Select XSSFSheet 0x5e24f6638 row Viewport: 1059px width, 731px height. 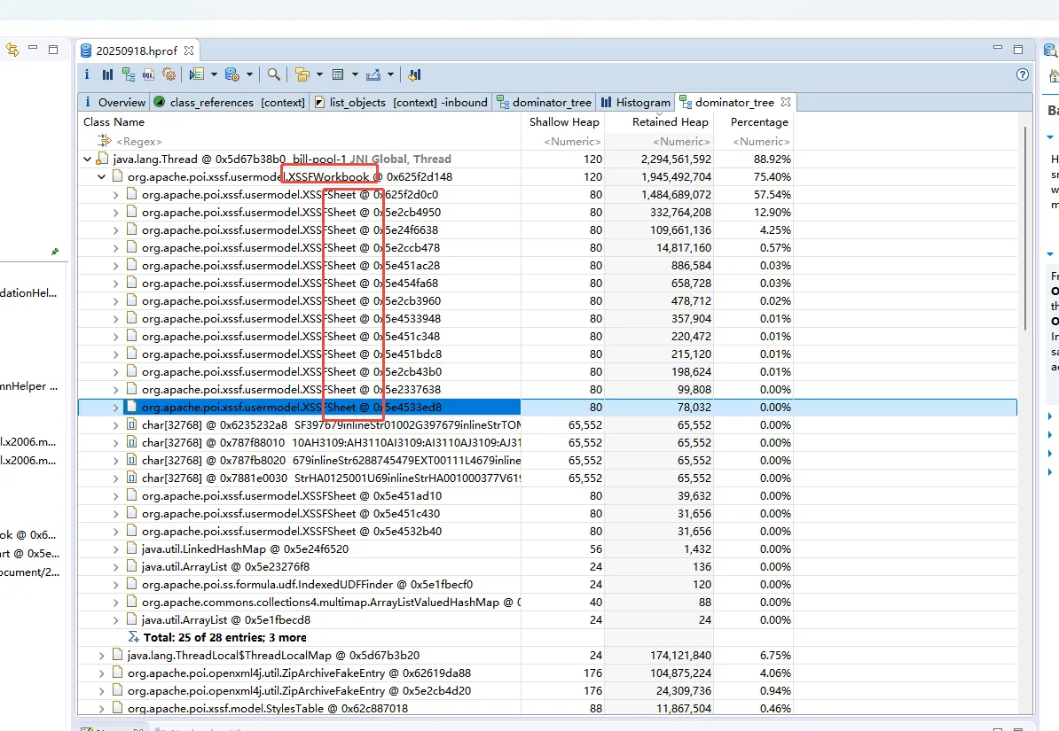[547, 230]
